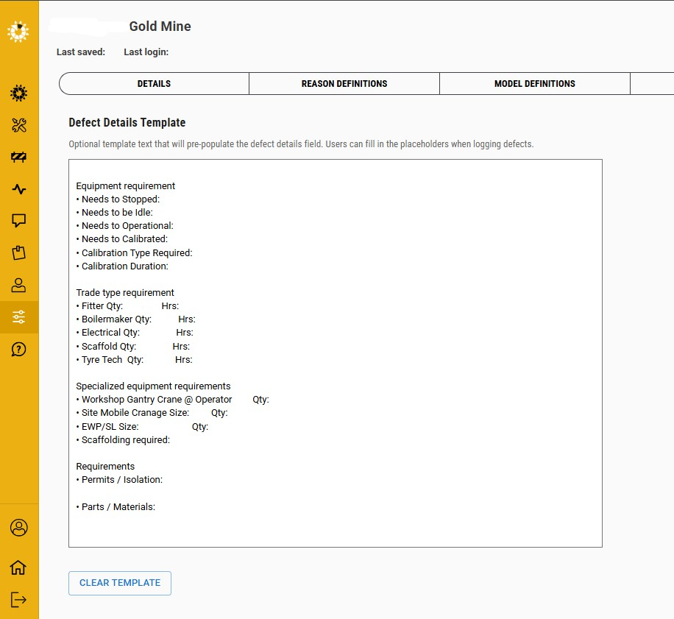Click the 'Requirements' heading line
This screenshot has width=674, height=619.
click(105, 467)
